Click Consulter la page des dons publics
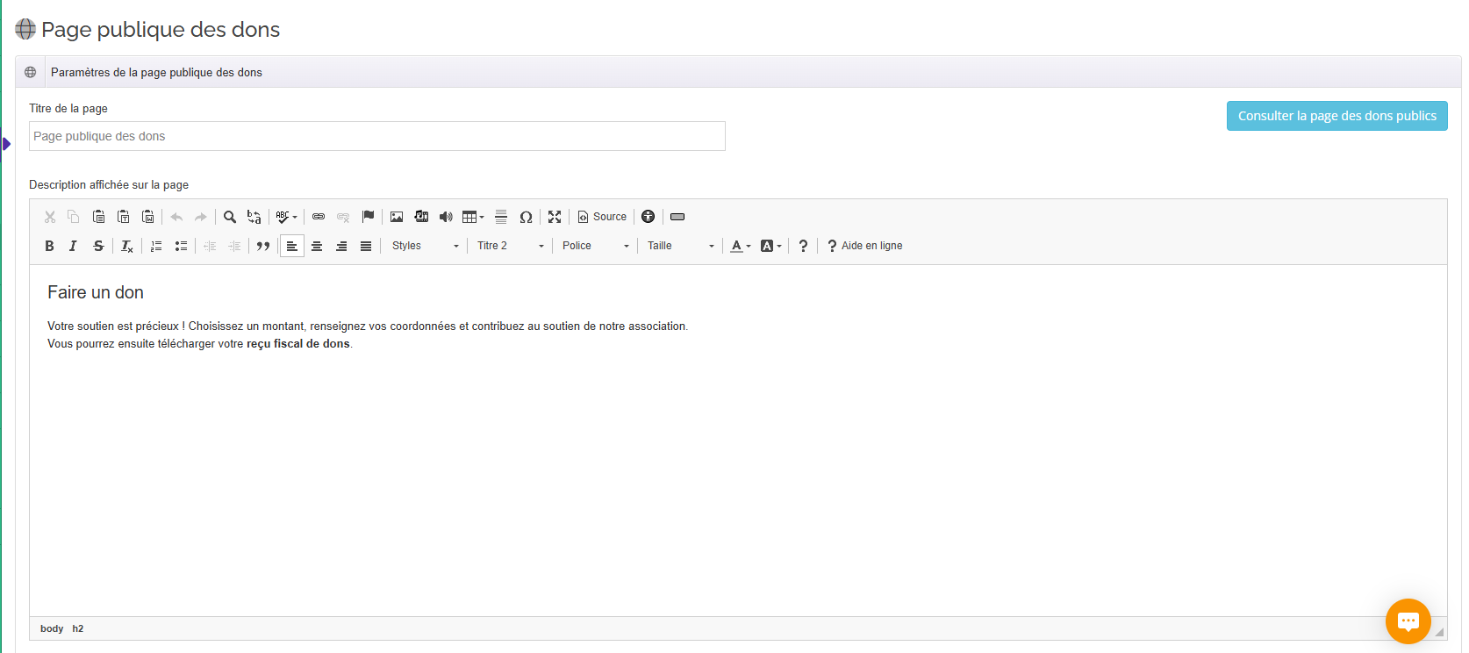 1336,116
